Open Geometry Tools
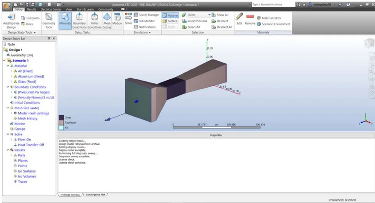Screen dimensions: 375x203 [49, 21]
